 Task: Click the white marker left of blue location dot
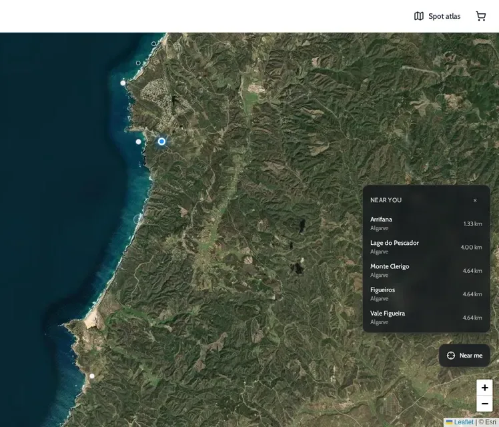pos(139,141)
